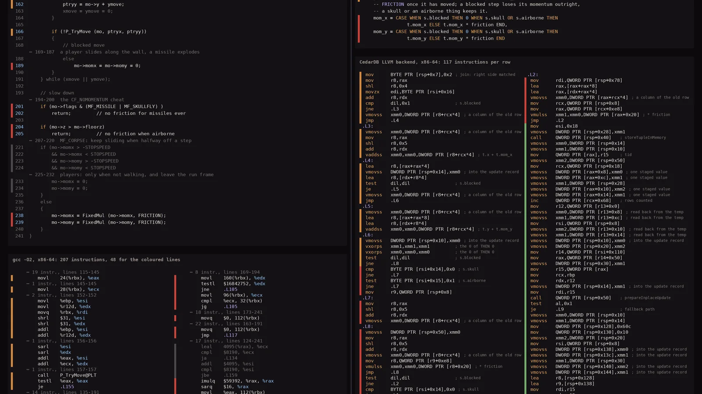Click the CedarDB LLVM backend heading
This screenshot has height=394, width=702.
[x=435, y=62]
